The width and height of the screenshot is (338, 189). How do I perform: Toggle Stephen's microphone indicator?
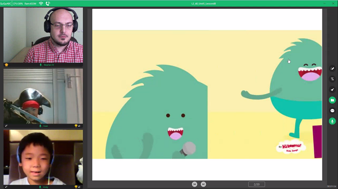[41, 65]
